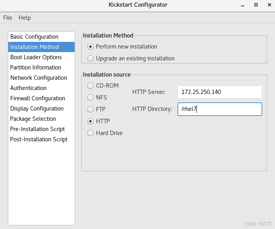This screenshot has width=275, height=229.
Task: Close the Kickstart Configurator window
Action: (269, 5)
